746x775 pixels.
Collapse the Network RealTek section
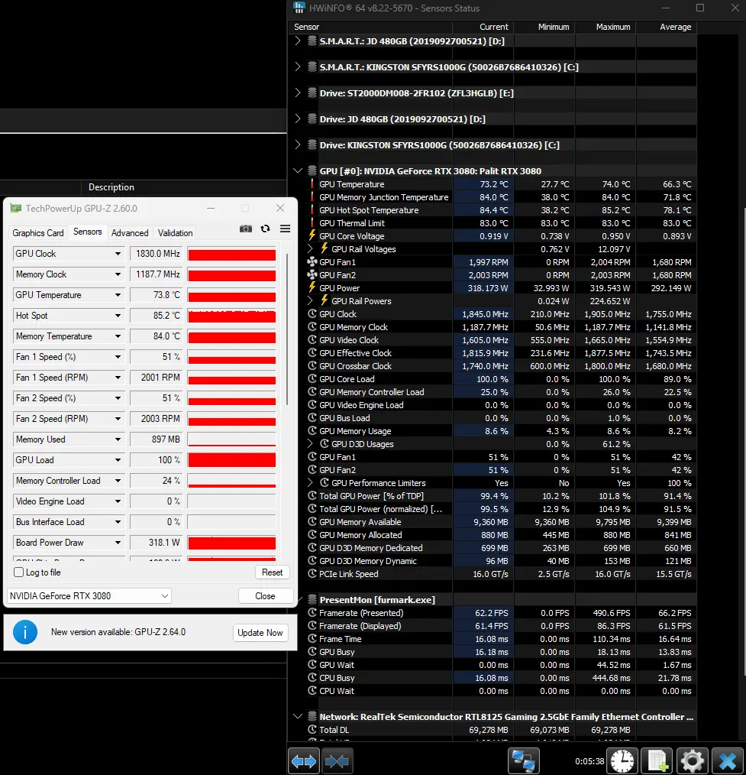[x=298, y=717]
